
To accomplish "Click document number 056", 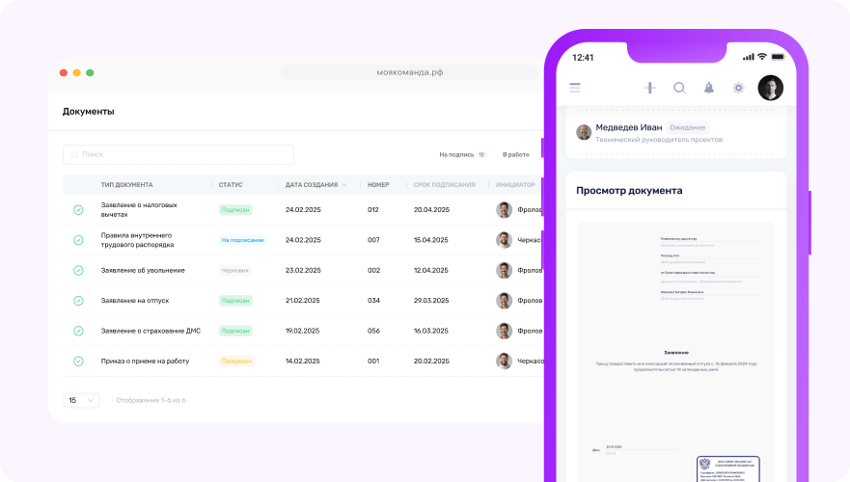I will 373,331.
